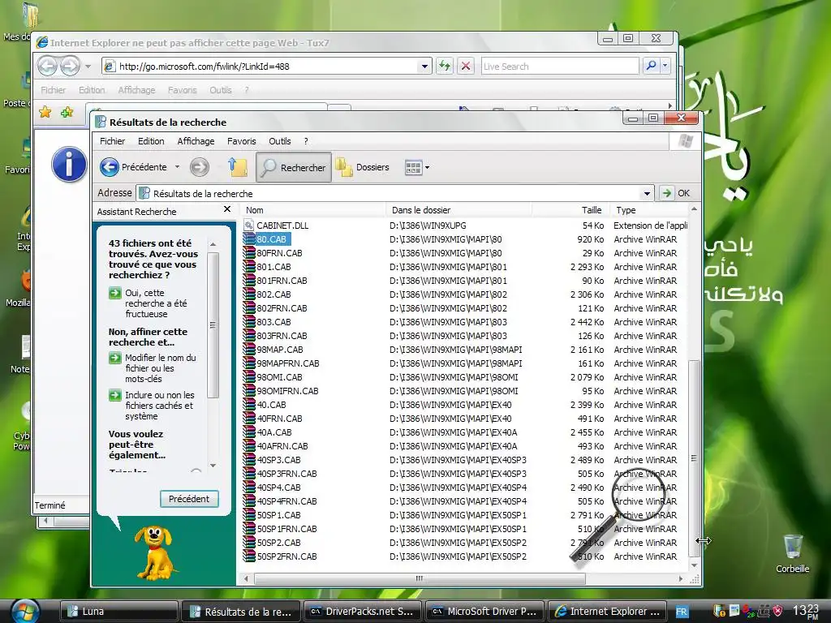Select the 802.CAB archive icon
Image resolution: width=831 pixels, height=623 pixels.
pos(249,294)
